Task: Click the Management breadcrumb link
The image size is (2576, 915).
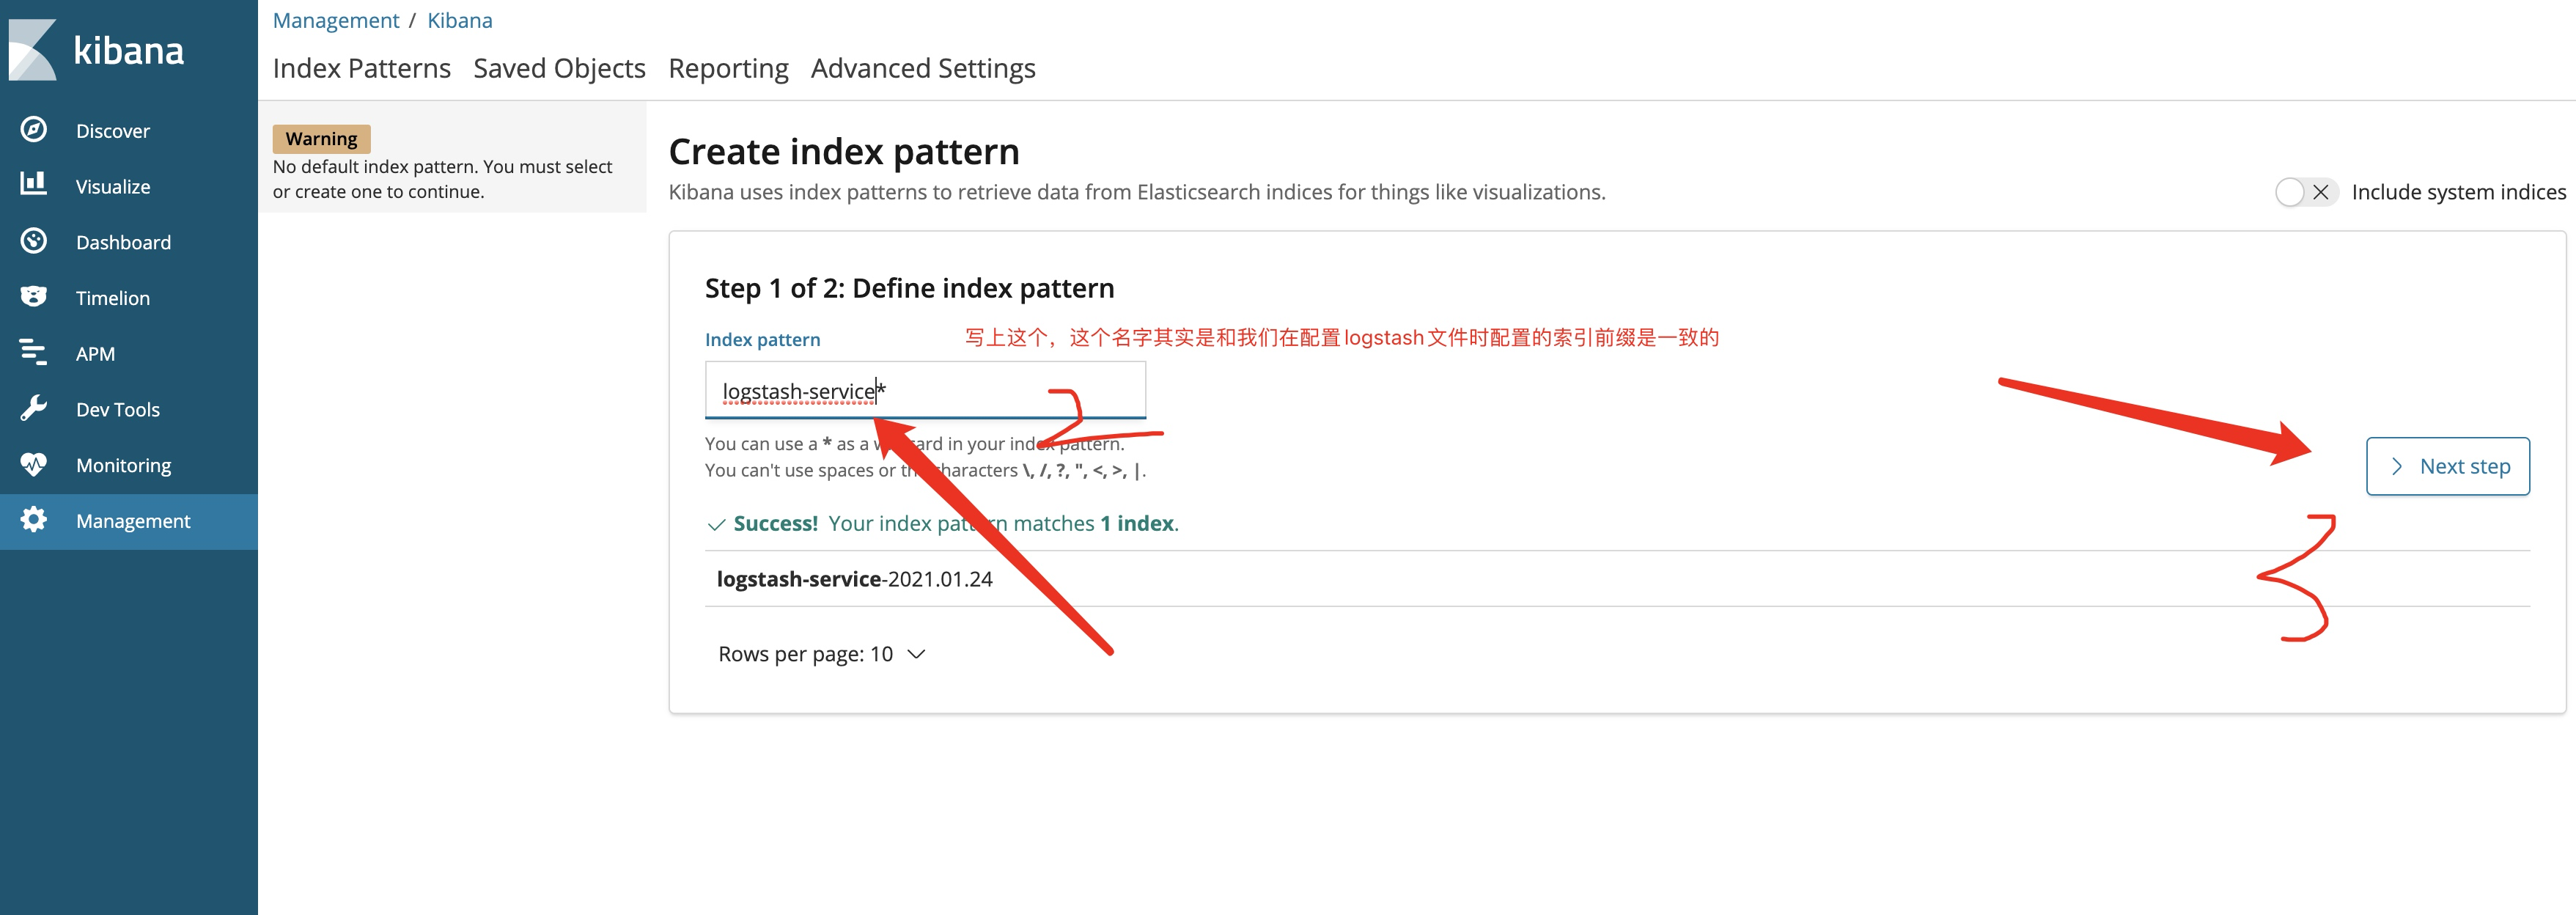Action: pos(335,20)
